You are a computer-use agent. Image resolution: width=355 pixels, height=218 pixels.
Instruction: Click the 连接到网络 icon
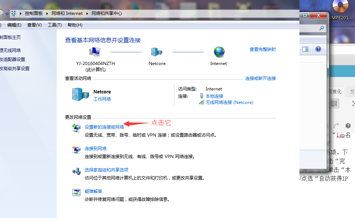pos(76,149)
